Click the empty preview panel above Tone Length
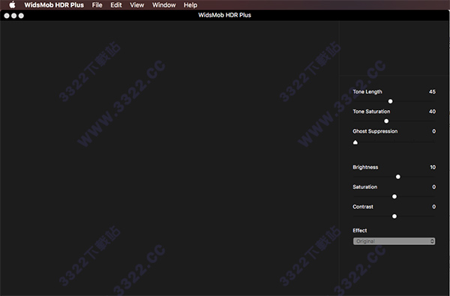This screenshot has height=296, width=450. [394, 48]
